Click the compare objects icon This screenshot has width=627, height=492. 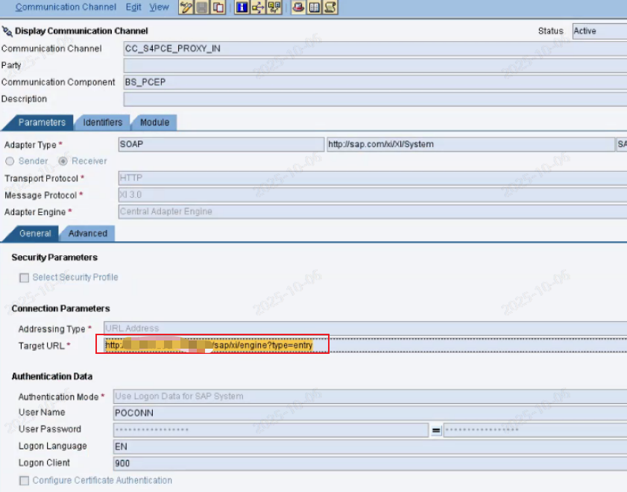(x=274, y=7)
